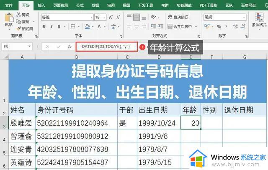268x170 pixels.
Task: Click the formula bar DATEDIF formula
Action: click(x=105, y=46)
